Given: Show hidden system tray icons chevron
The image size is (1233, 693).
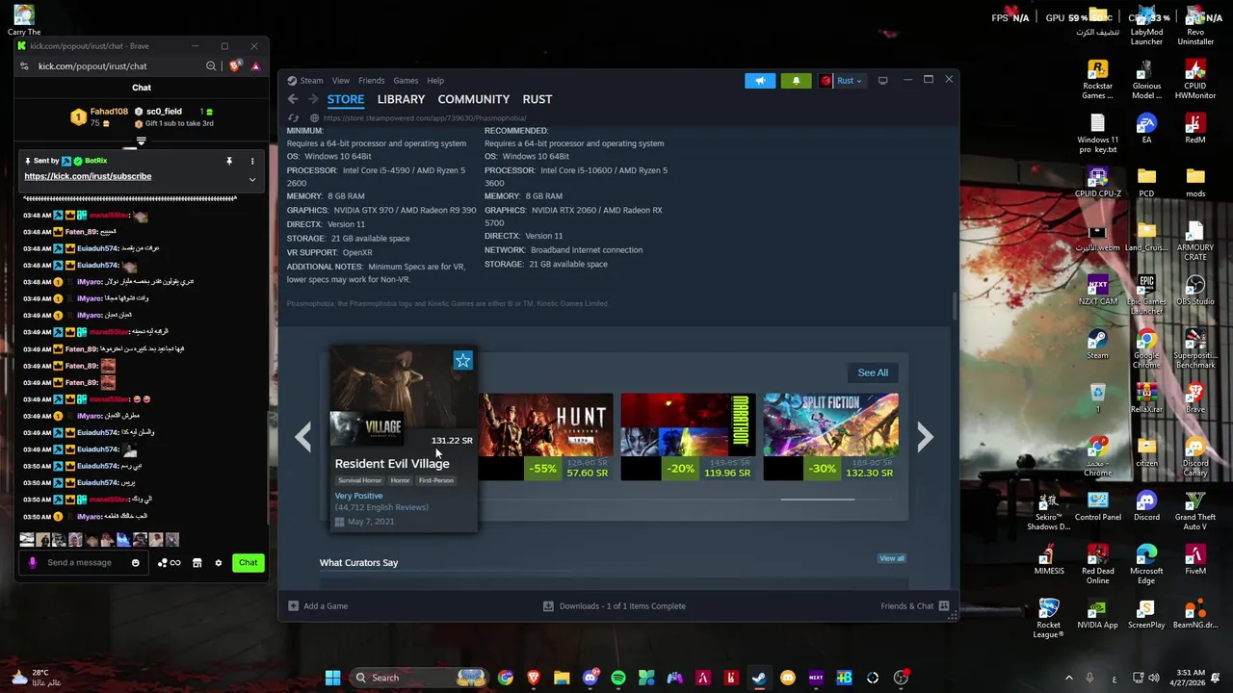Looking at the screenshot, I should tap(1068, 678).
